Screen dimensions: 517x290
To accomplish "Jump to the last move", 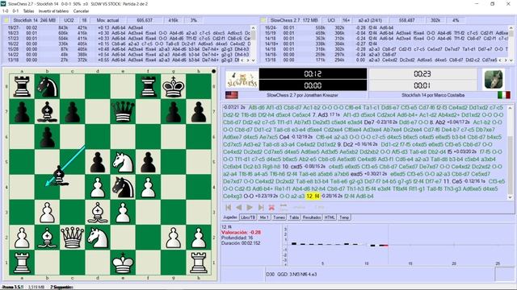I will [x=260, y=208].
